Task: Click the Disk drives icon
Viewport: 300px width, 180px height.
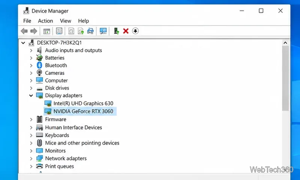Action: click(39, 88)
